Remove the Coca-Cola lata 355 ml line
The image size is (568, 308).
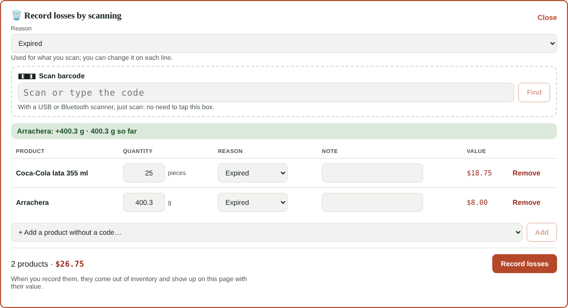click(526, 173)
